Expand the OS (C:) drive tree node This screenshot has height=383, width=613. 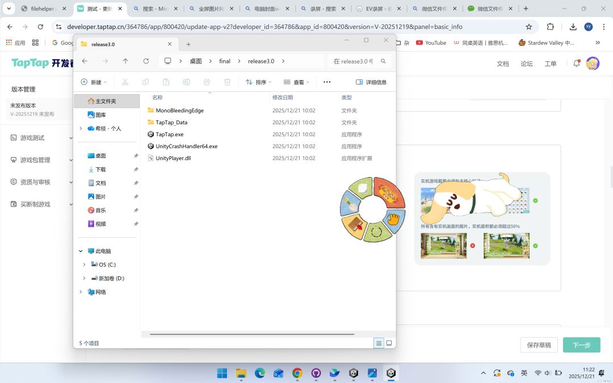point(85,264)
